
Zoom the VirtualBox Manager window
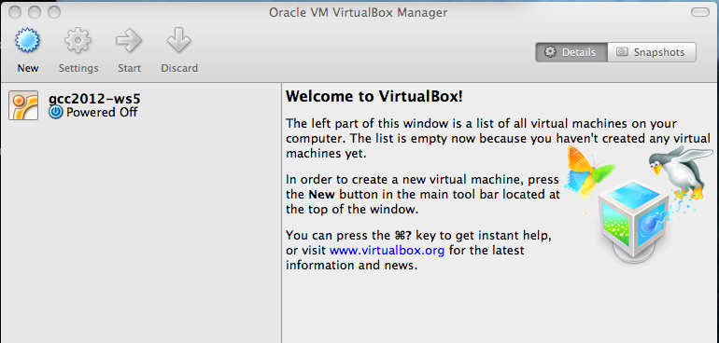[x=54, y=12]
